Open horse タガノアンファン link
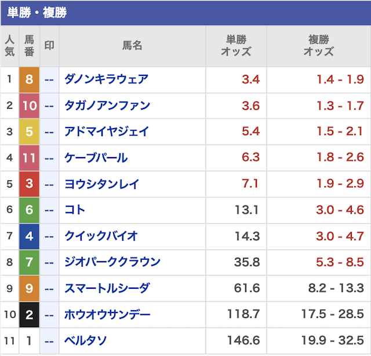 [x=107, y=106]
